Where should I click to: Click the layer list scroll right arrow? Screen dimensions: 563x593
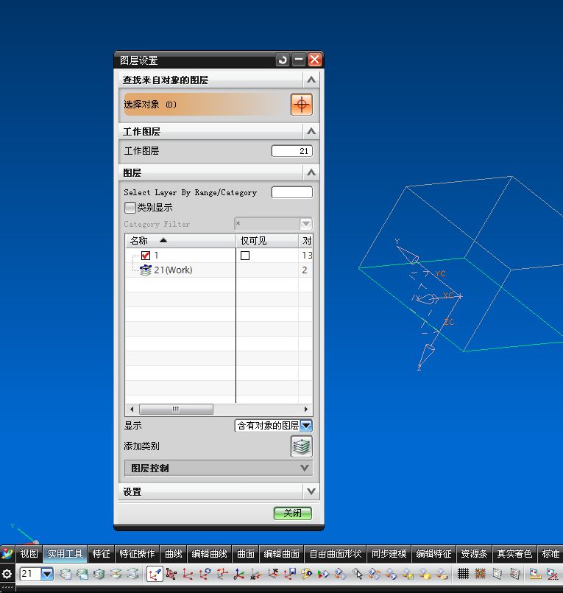306,409
